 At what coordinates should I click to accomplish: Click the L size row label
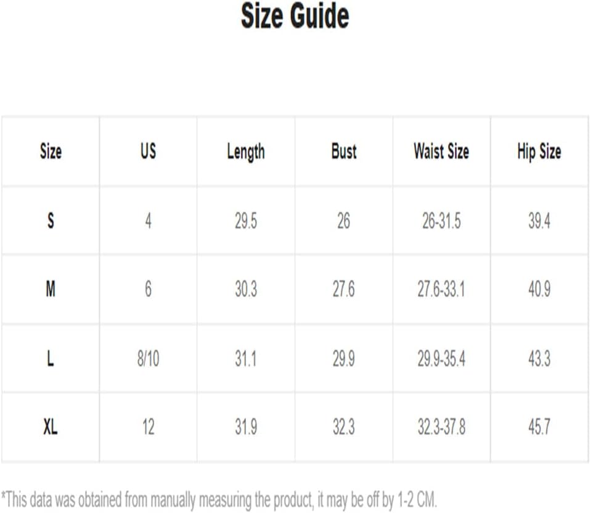pos(51,358)
